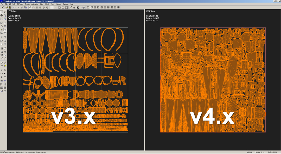Click the left v3.x UV layout canvas
Image resolution: width=281 pixels, height=154 pixels.
click(x=75, y=80)
